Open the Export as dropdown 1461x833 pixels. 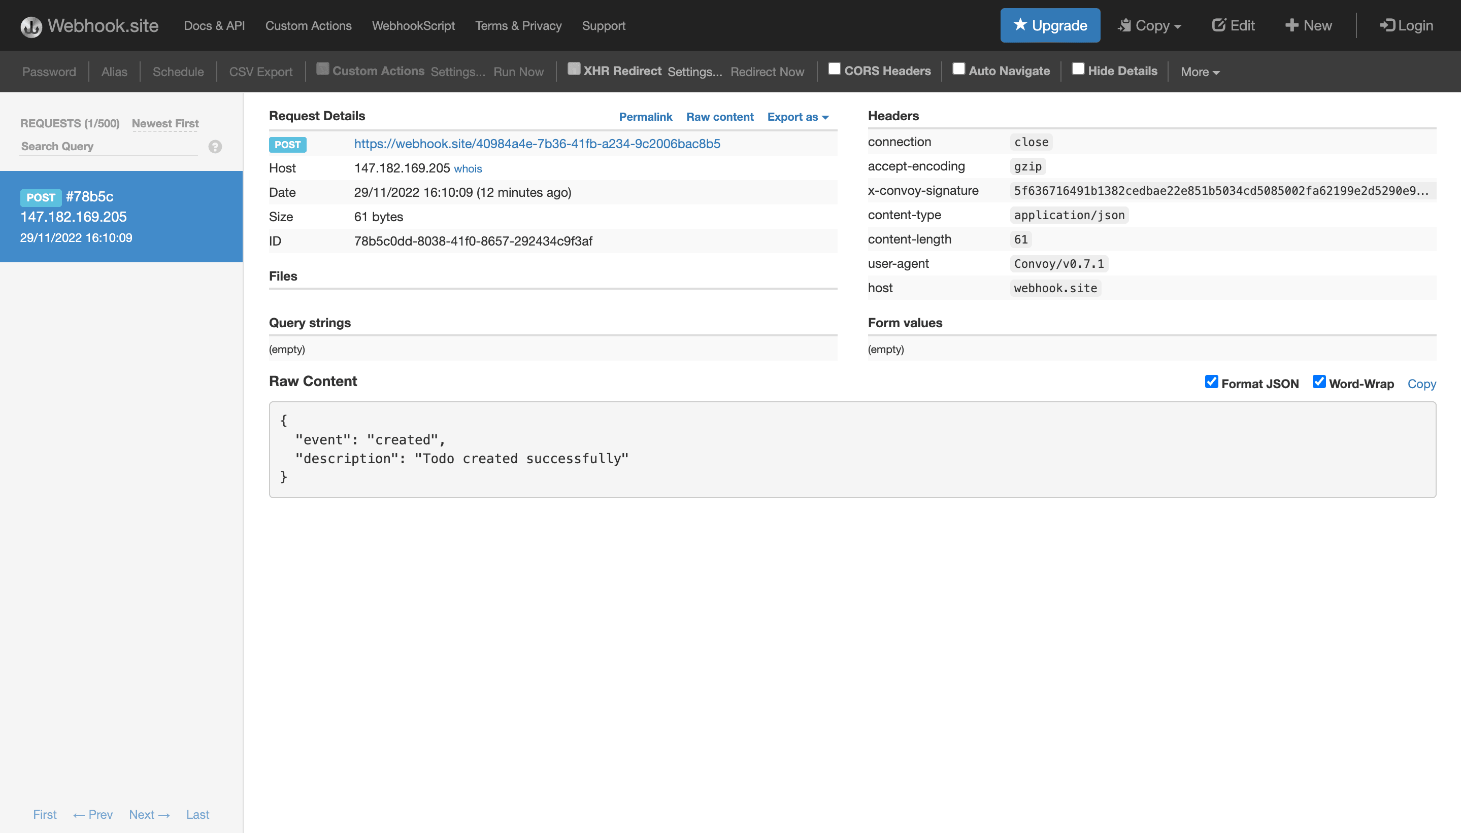[x=798, y=117]
